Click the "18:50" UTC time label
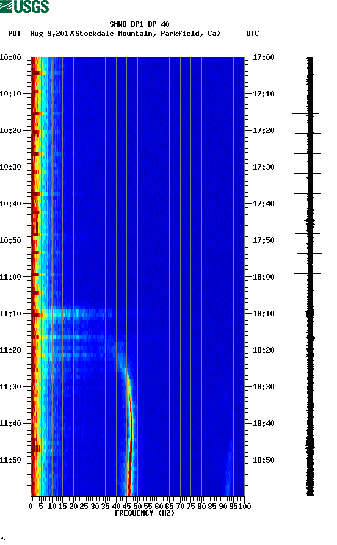Image resolution: width=337 pixels, height=545 pixels. (264, 460)
